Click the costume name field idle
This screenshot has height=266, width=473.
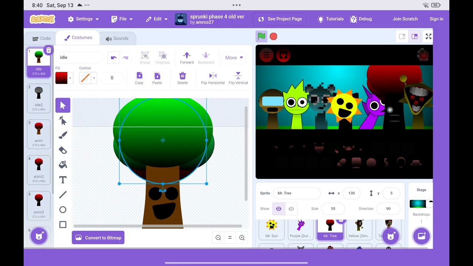(x=79, y=58)
